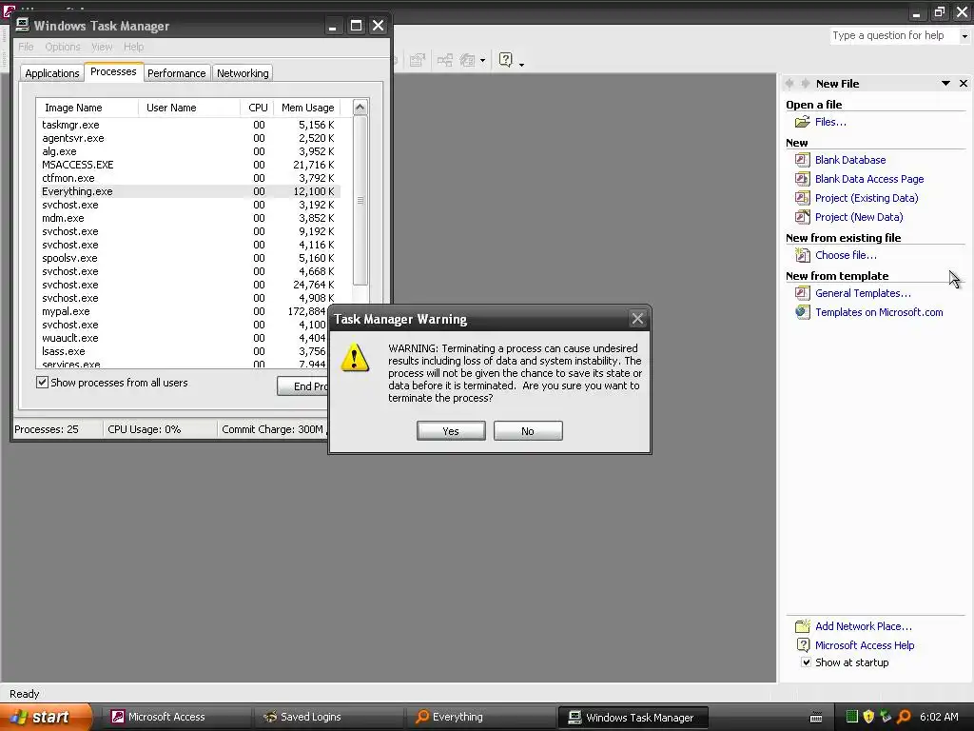
Task: Select agentsvr.exe process row
Action: pos(188,138)
